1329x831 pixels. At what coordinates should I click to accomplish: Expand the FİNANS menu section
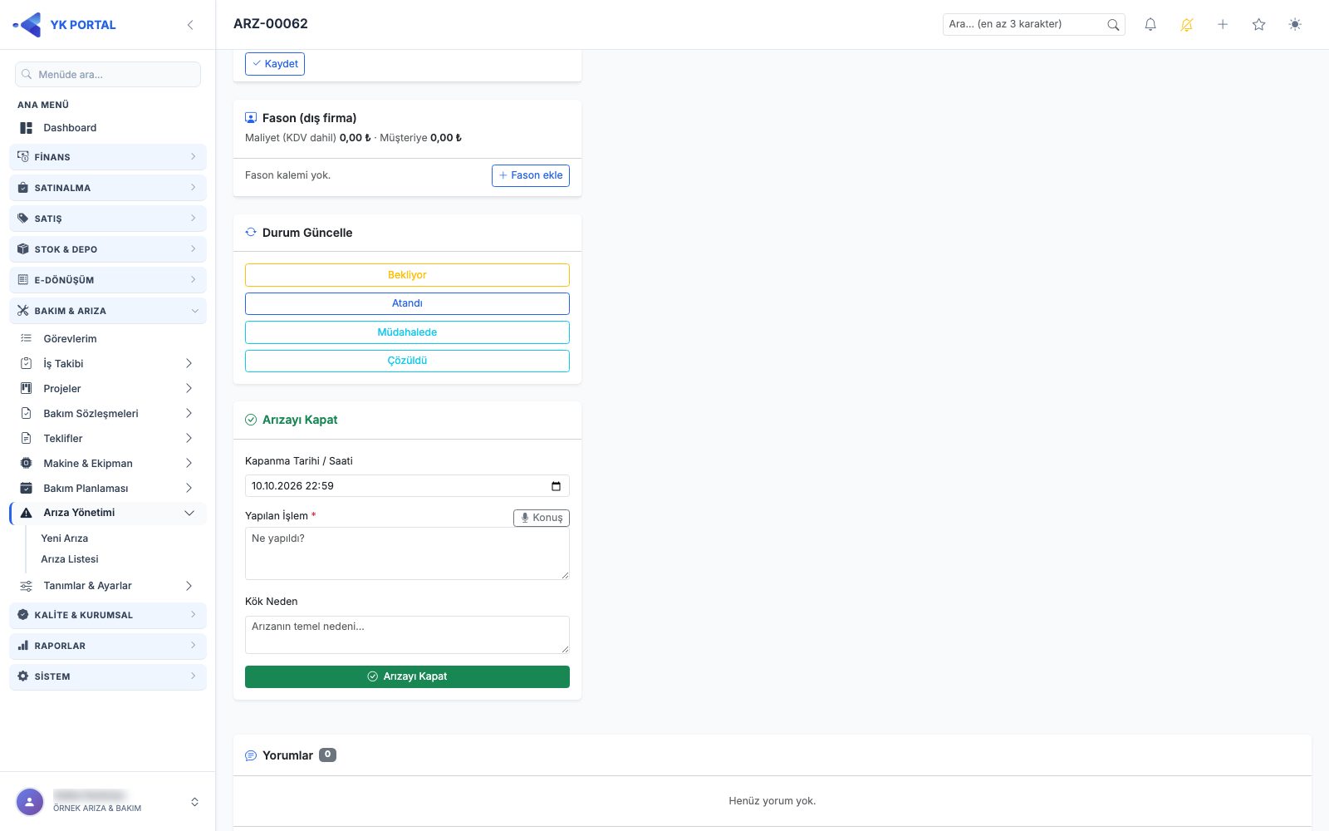click(108, 157)
